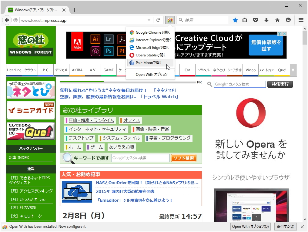
Task: Click the smiley feedback icon in toolbar
Action: point(288,20)
